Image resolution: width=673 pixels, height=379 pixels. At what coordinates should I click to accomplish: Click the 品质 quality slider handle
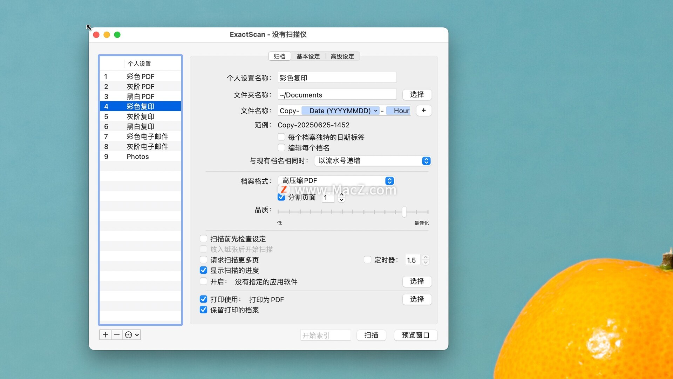tap(404, 212)
